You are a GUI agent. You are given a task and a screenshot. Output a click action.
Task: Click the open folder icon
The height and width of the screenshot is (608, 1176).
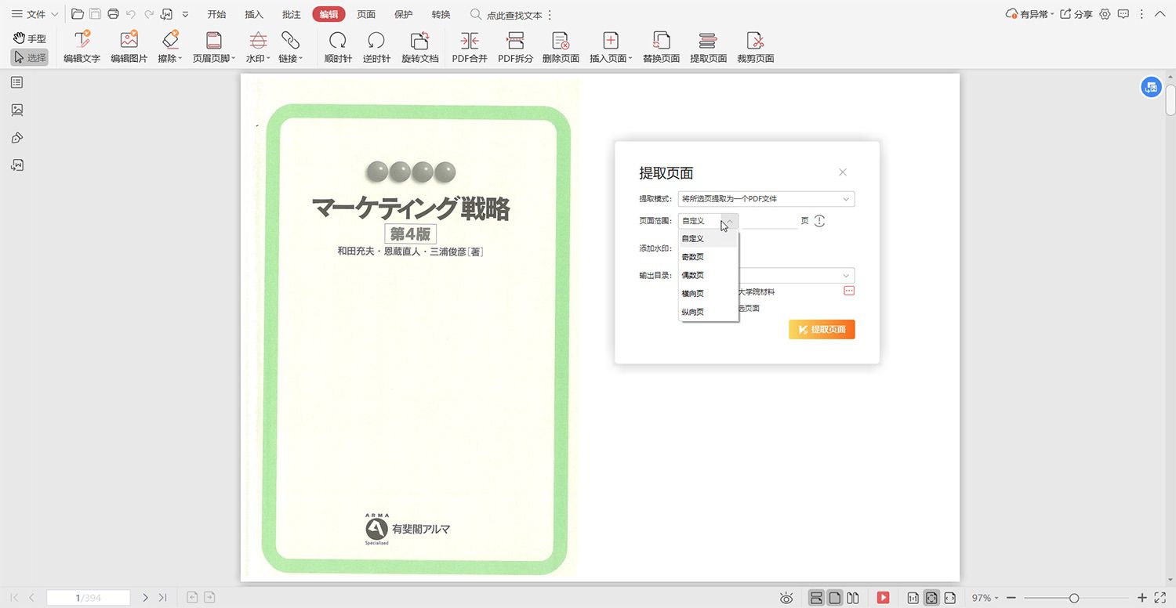[77, 14]
